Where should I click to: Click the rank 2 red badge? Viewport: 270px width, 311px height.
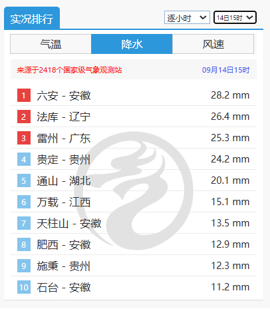24,117
